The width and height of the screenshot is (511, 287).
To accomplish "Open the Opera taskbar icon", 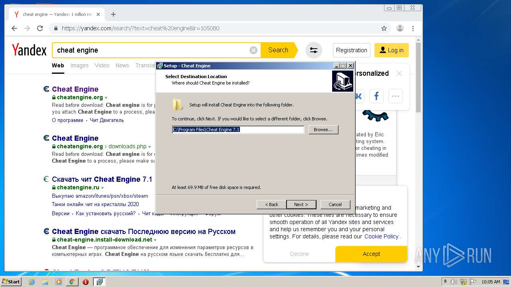I will point(85,282).
